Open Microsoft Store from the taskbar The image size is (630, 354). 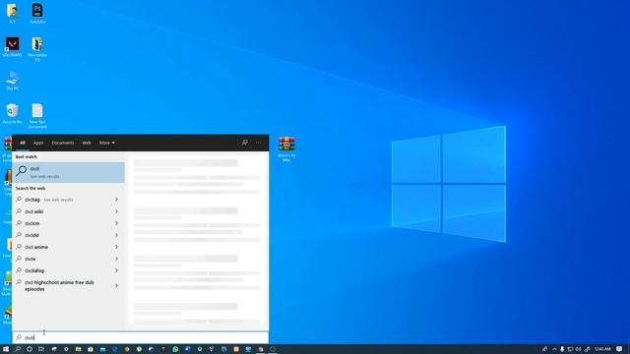coord(90,349)
